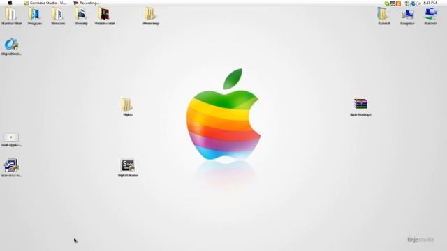Select the setup icon with computer and box
447x251 pixels.
click(x=11, y=168)
